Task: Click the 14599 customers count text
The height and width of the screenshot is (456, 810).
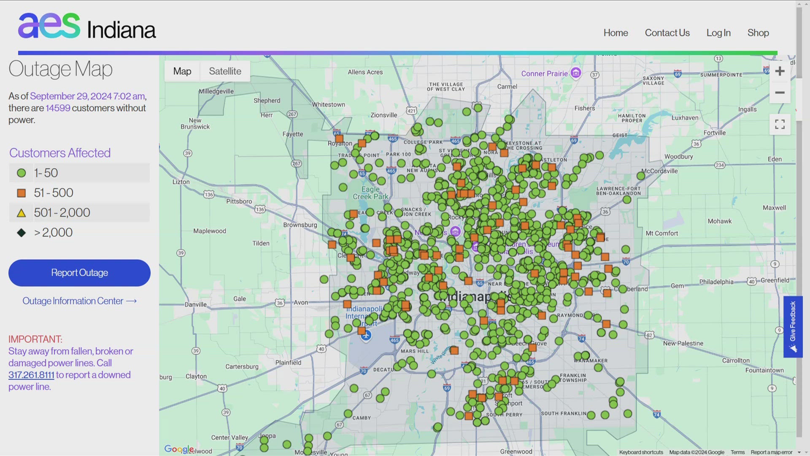Action: [58, 108]
